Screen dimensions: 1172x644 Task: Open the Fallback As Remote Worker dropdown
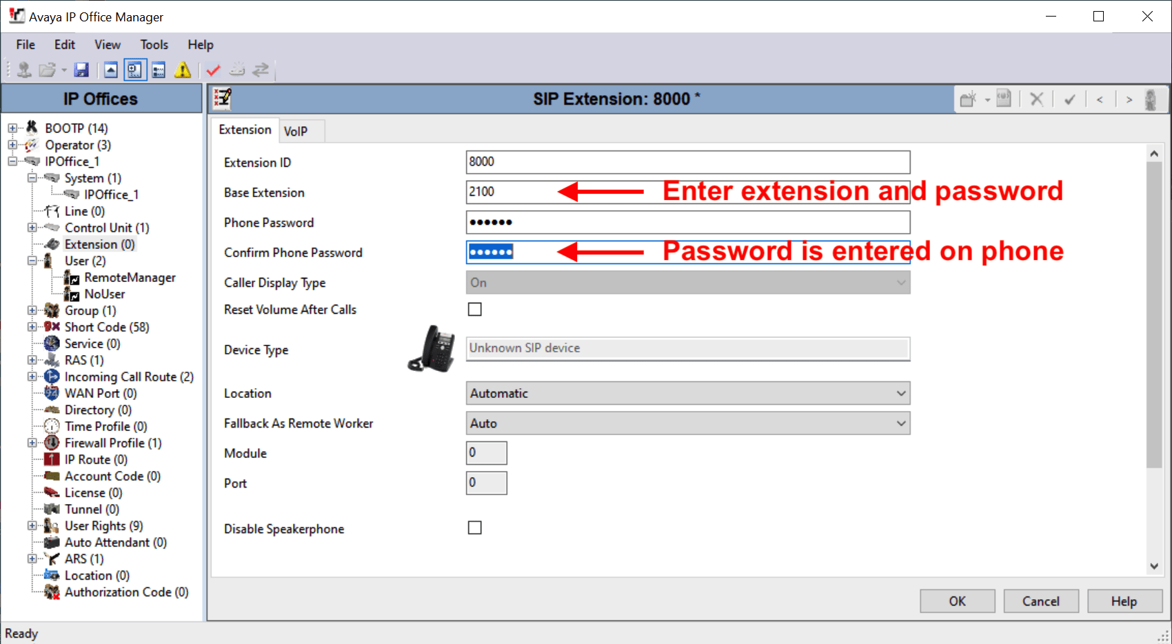[688, 423]
